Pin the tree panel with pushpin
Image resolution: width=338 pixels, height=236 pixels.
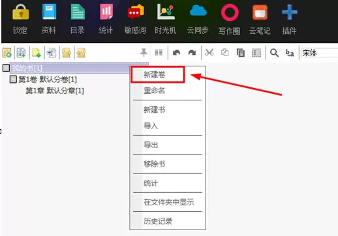tap(144, 53)
